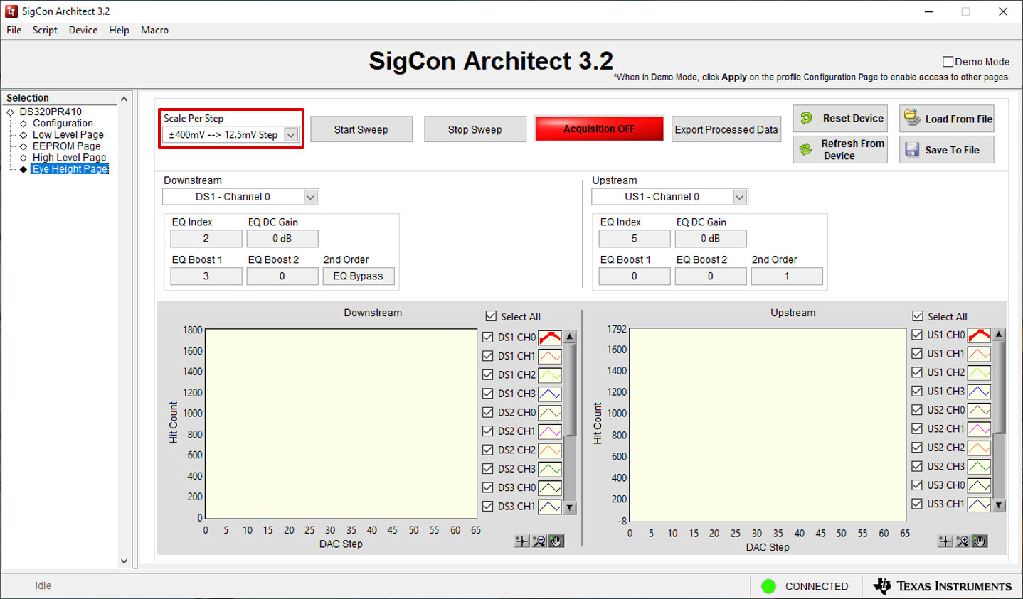This screenshot has height=599, width=1023.
Task: Click the DS2 CH3 plot style icon
Action: 550,469
